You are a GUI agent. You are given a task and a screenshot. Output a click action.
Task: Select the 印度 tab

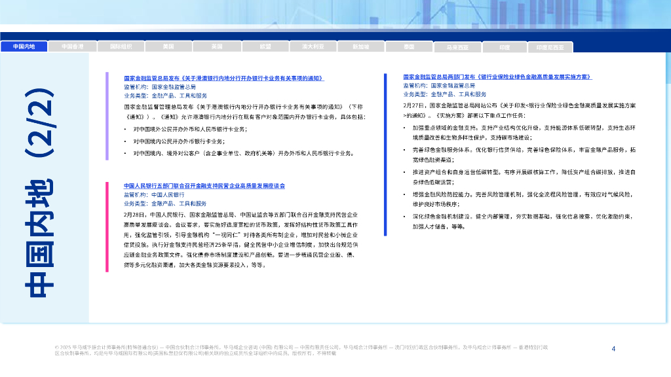505,47
